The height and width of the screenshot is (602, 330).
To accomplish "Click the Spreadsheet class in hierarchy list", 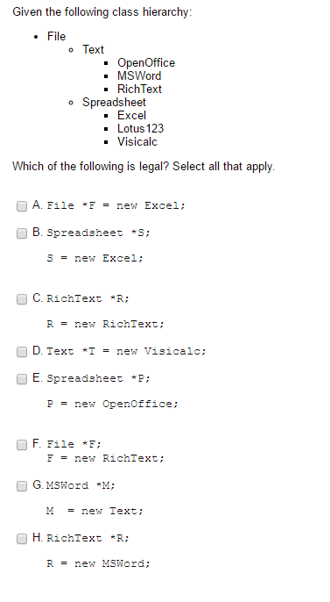I will (114, 102).
